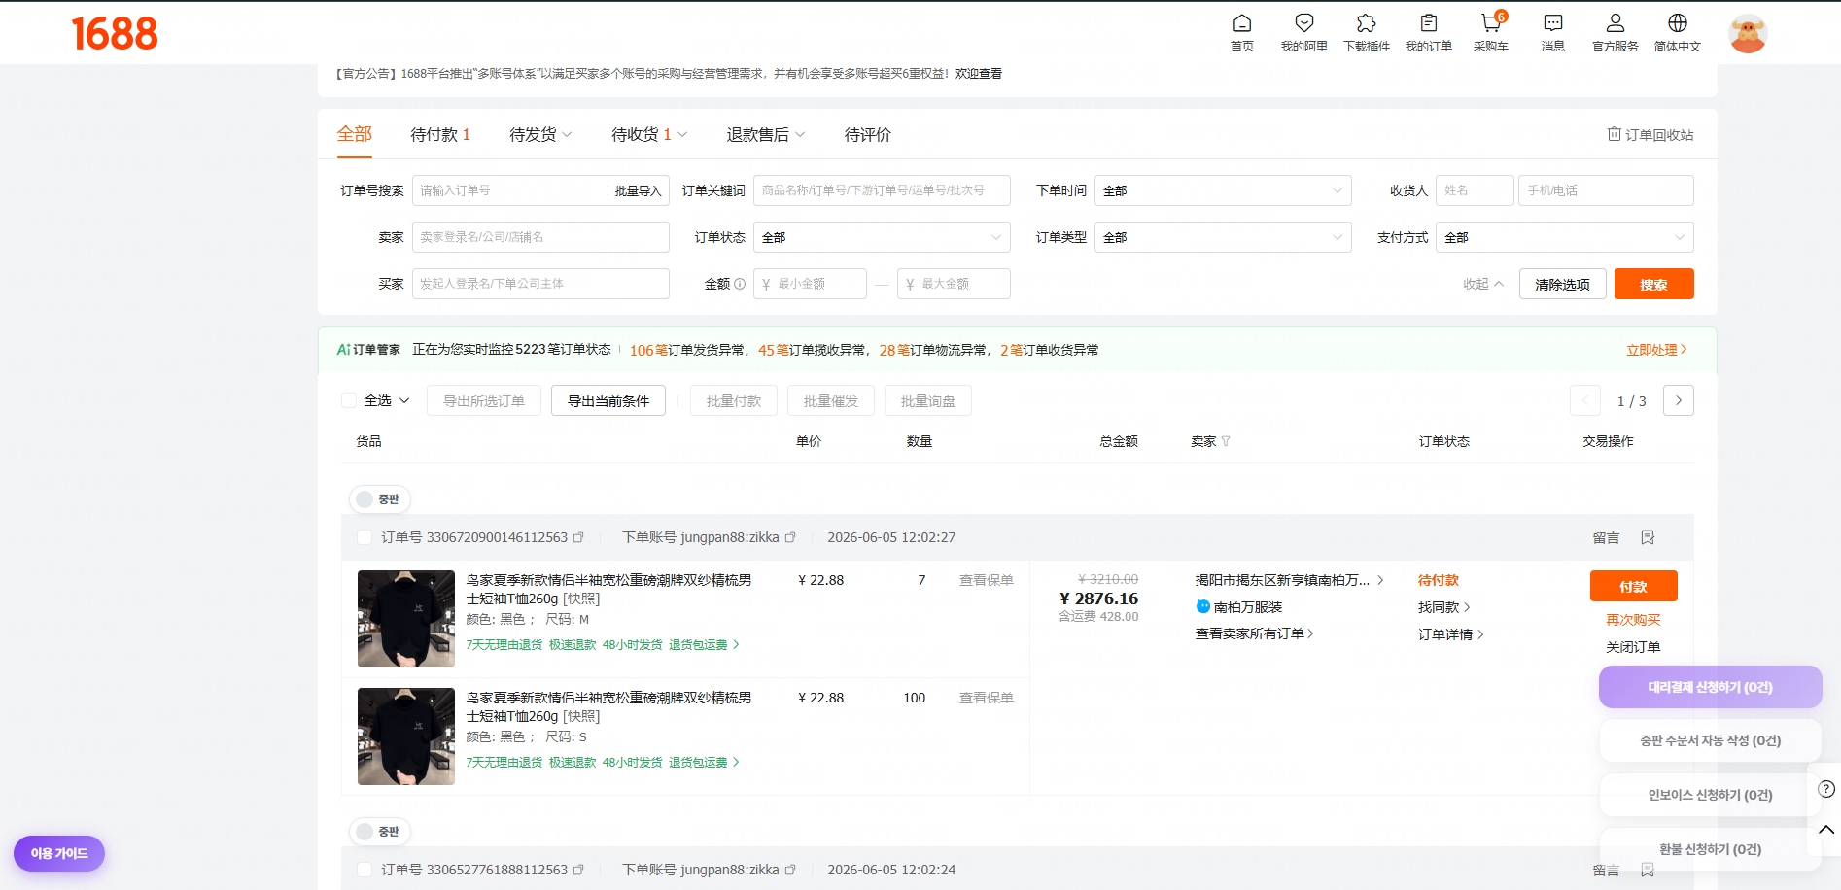Switch to 待付款 tab
This screenshot has height=890, width=1841.
(x=440, y=134)
